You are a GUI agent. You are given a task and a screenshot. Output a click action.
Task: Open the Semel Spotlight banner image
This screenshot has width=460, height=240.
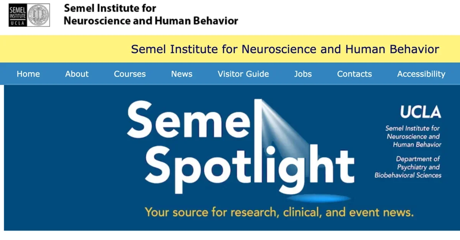232,158
